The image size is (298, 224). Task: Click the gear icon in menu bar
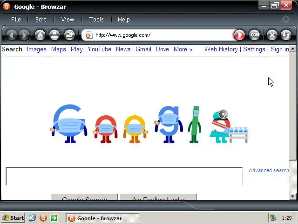point(285,19)
